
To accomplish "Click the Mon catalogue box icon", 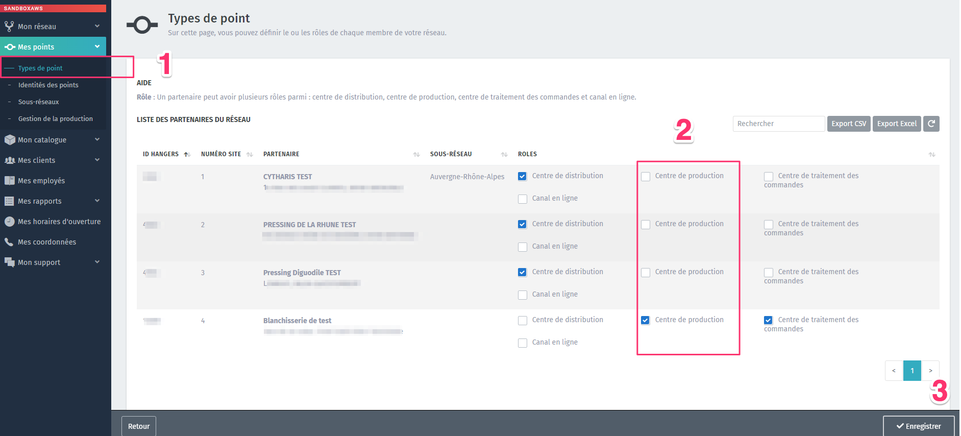I will [10, 139].
